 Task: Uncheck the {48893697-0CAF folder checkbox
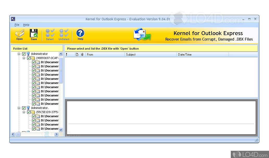[29, 58]
